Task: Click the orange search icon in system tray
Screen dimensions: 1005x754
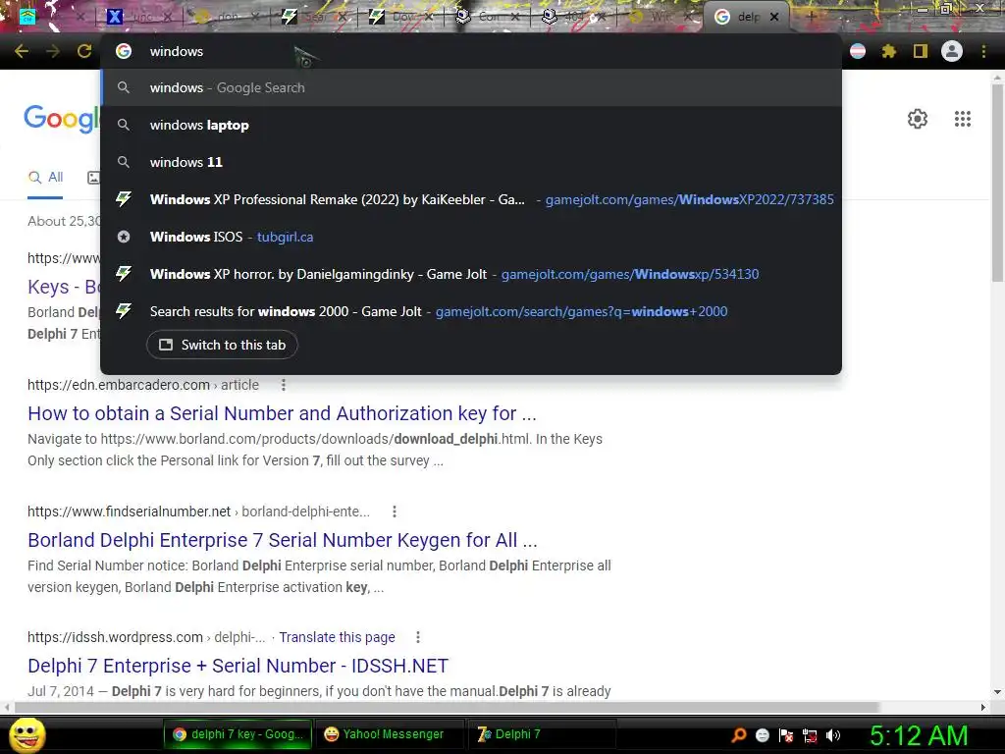Action: pyautogui.click(x=739, y=734)
